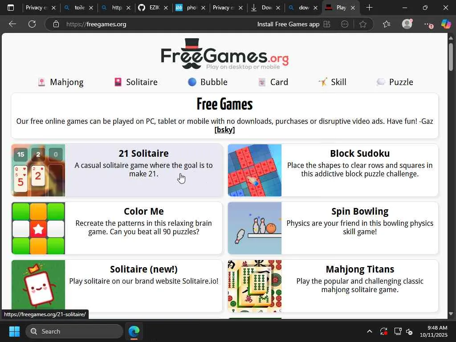Click the Mahjong Titans title
The image size is (456, 342).
[x=360, y=269]
